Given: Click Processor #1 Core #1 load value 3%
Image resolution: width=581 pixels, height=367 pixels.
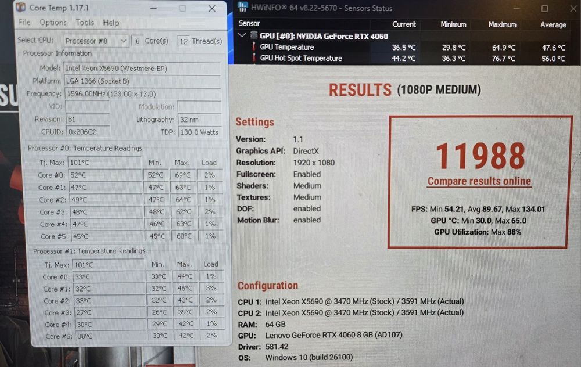Looking at the screenshot, I should (211, 288).
